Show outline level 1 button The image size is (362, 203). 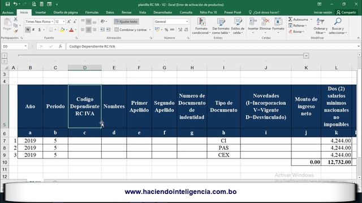click(x=5, y=55)
